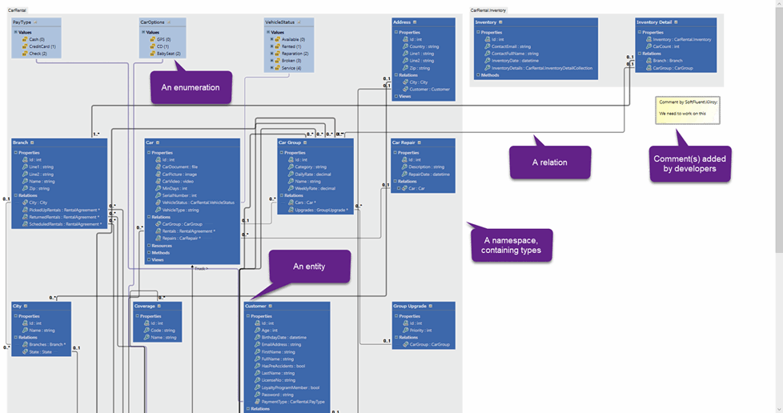Expand the Methods section in Inventory entity
Image resolution: width=783 pixels, height=413 pixels.
pyautogui.click(x=478, y=75)
